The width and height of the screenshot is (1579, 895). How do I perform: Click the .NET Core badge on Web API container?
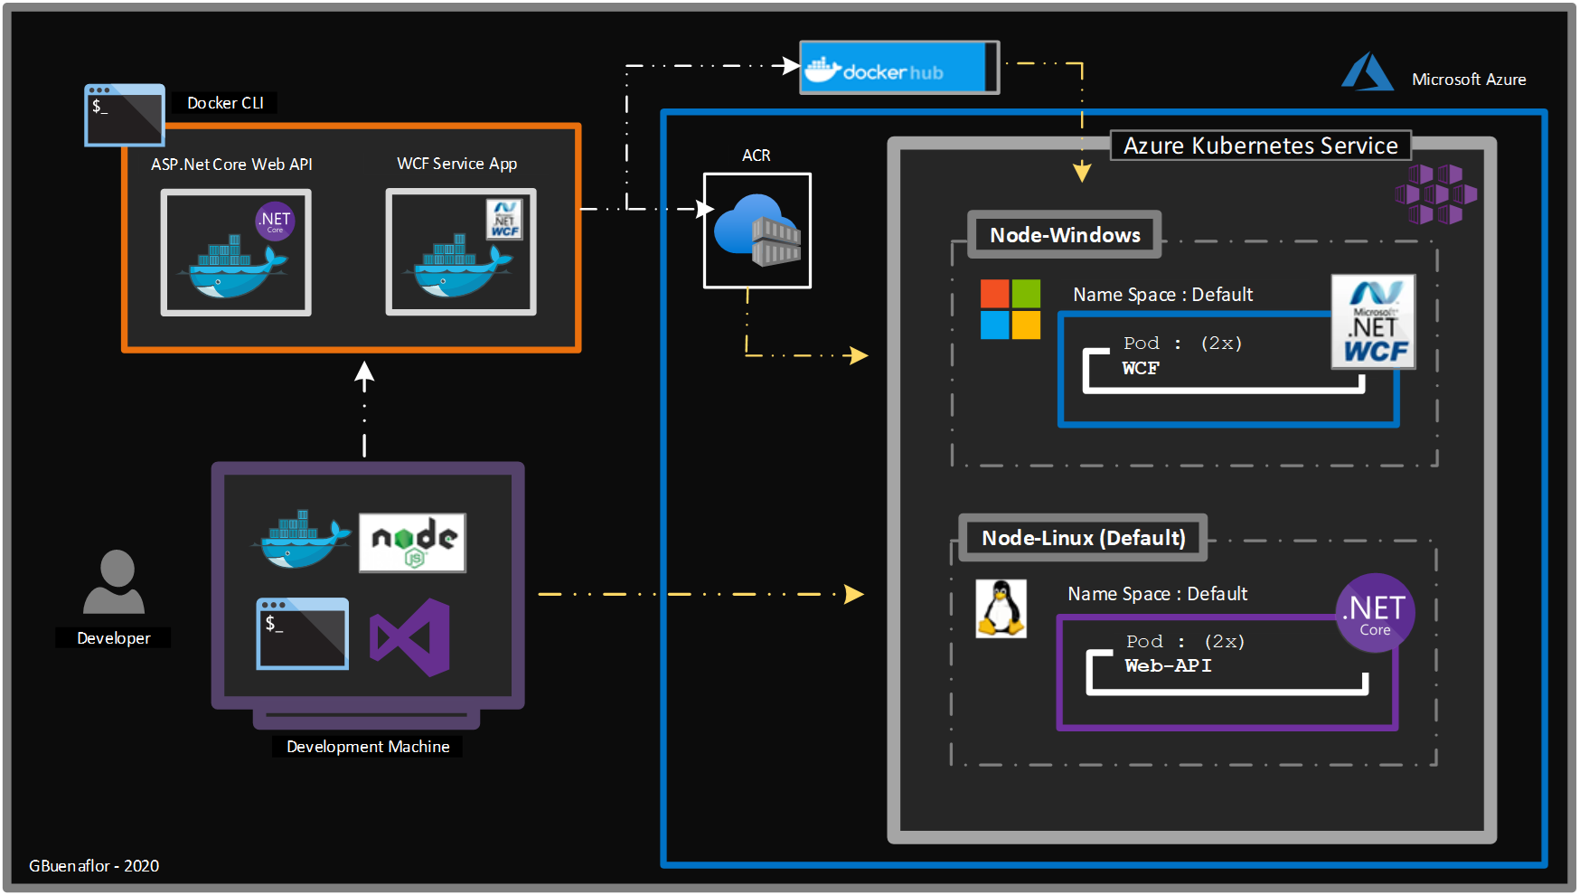[275, 221]
